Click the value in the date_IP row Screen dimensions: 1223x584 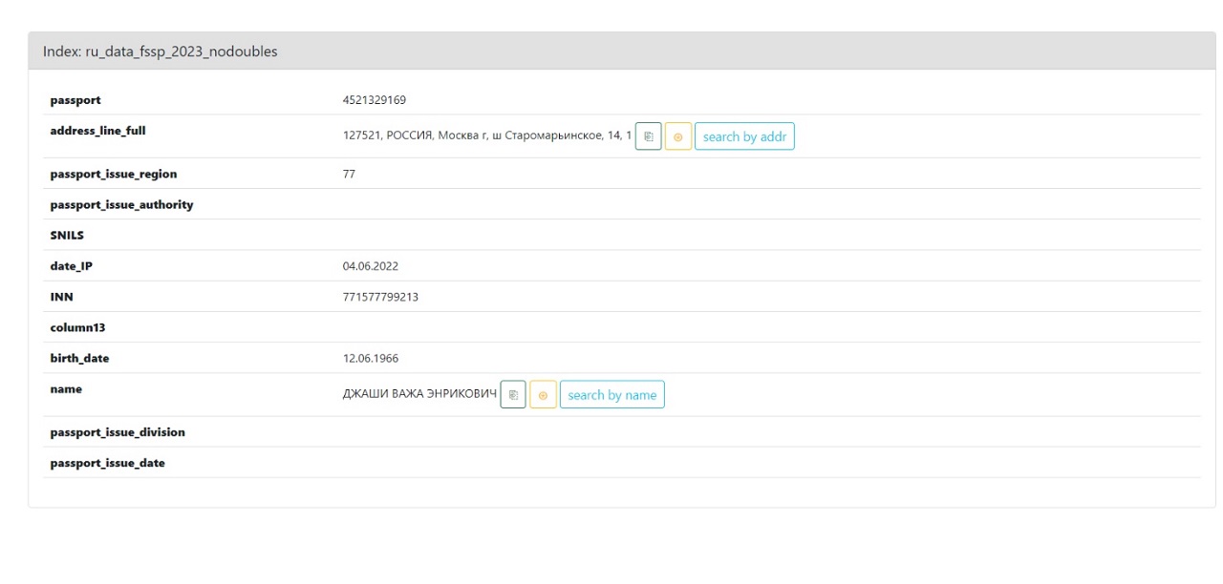(370, 266)
